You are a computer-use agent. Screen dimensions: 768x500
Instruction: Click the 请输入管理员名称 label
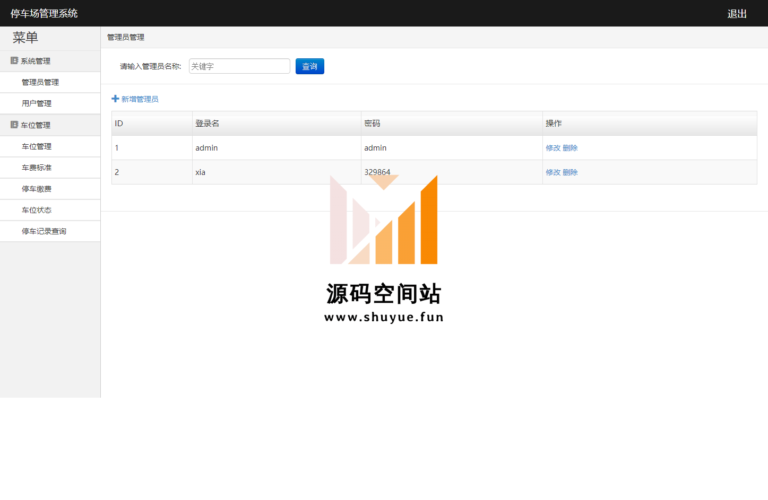[151, 66]
